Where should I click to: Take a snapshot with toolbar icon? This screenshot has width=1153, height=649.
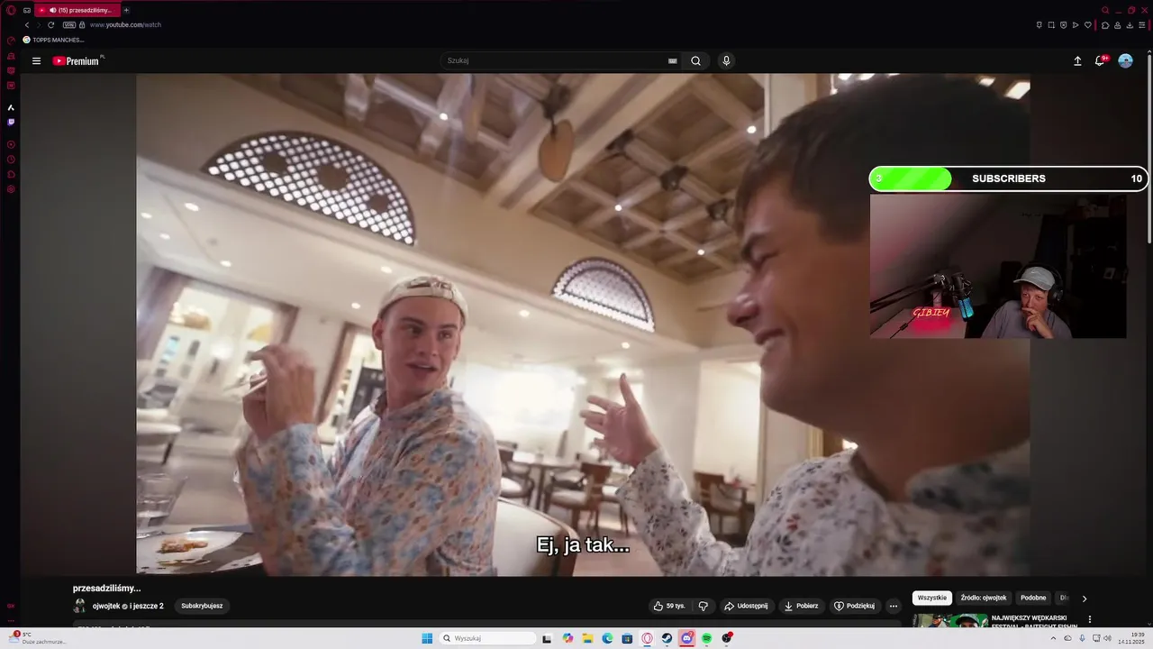pyautogui.click(x=1051, y=25)
